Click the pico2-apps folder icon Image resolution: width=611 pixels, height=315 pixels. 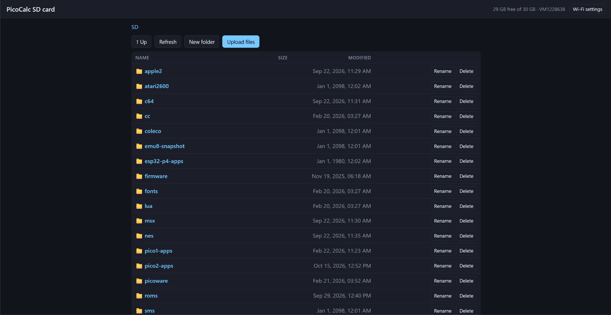pyautogui.click(x=139, y=266)
